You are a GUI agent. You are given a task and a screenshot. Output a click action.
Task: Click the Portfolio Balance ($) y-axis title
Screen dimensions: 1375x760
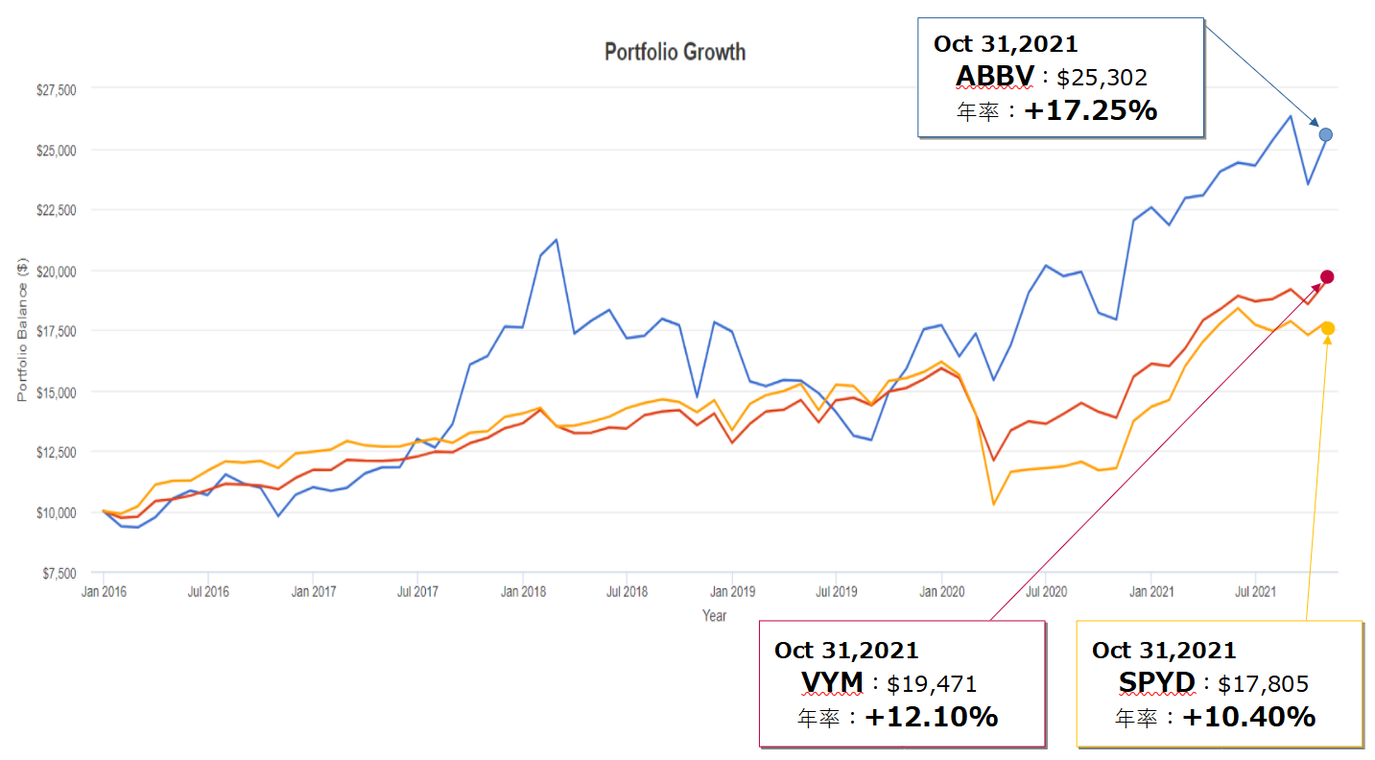click(21, 329)
